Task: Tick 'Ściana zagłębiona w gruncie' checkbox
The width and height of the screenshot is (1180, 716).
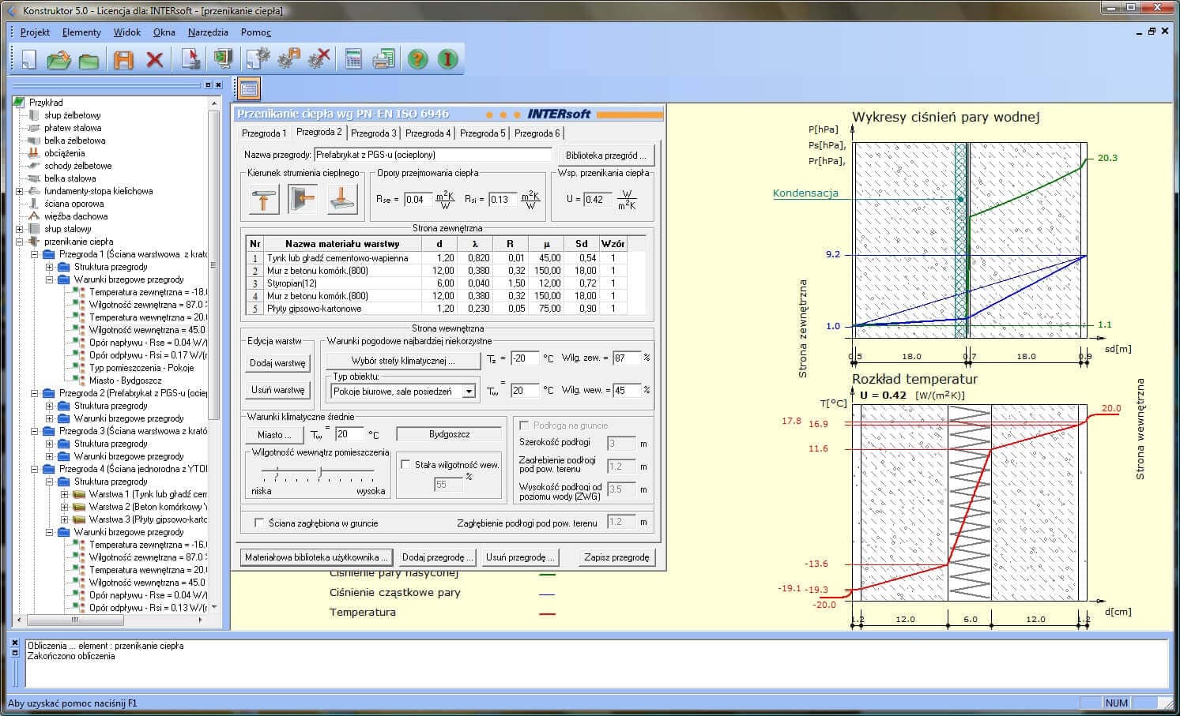Action: tap(258, 523)
